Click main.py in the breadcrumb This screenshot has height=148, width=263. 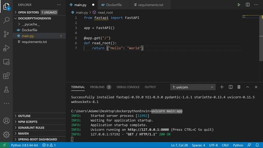(x=82, y=12)
